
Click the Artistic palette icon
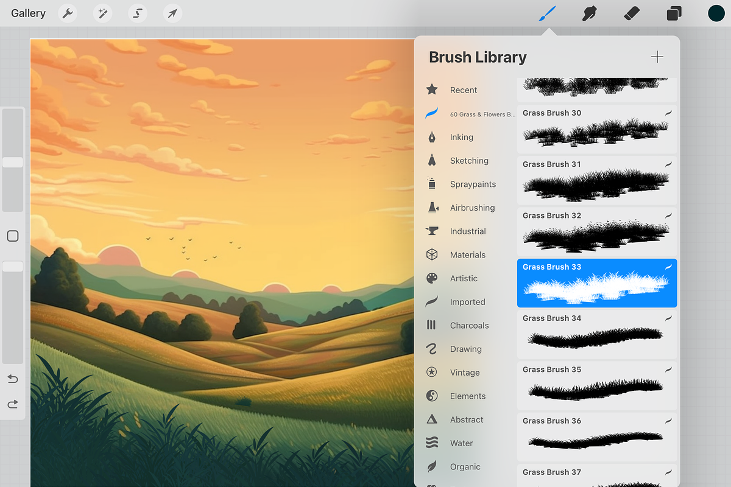coord(432,278)
